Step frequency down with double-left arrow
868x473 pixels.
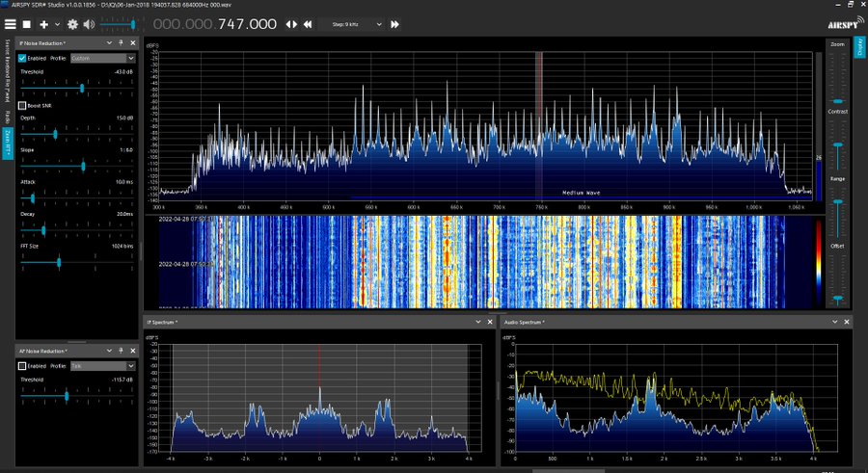tap(307, 24)
